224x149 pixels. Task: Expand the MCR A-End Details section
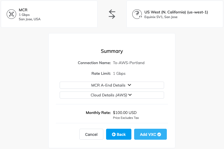click(x=112, y=85)
